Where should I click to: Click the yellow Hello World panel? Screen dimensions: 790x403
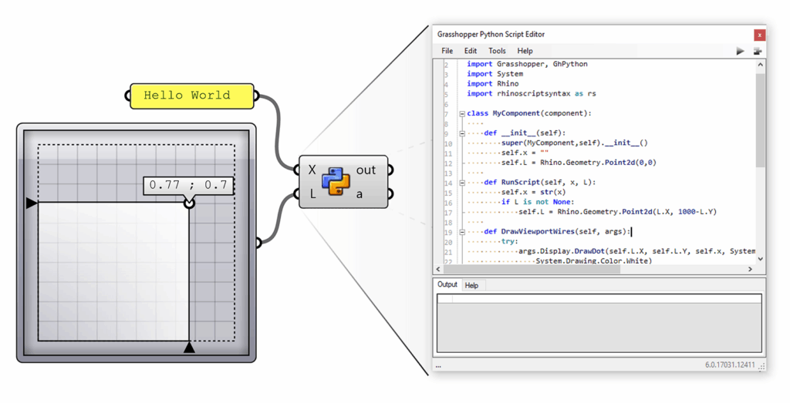pos(191,96)
